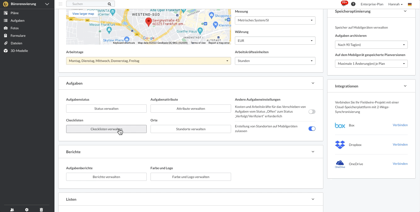Open the Arbeitstage dropdown
The height and width of the screenshot is (212, 420).
tap(149, 61)
